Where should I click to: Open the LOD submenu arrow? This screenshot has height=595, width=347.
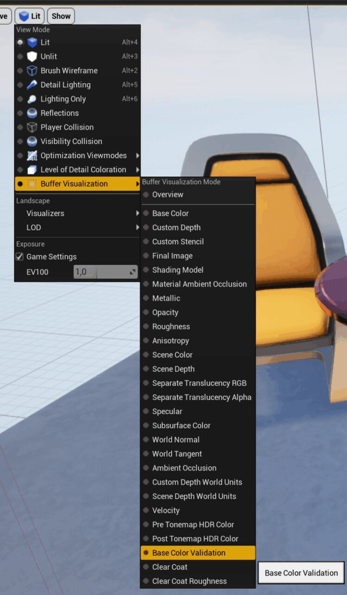pyautogui.click(x=138, y=228)
